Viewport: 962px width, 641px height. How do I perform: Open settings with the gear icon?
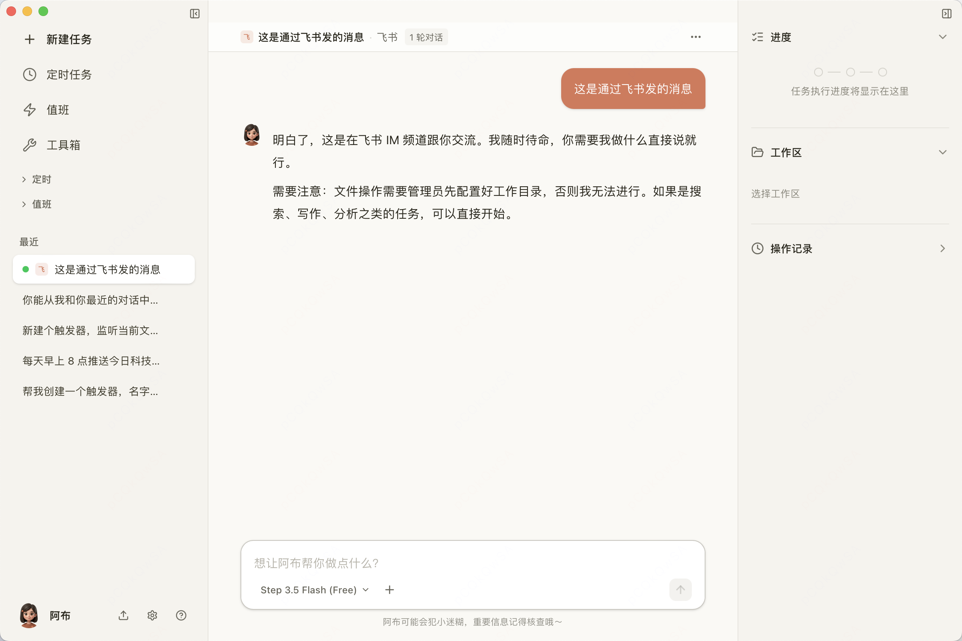pyautogui.click(x=152, y=615)
